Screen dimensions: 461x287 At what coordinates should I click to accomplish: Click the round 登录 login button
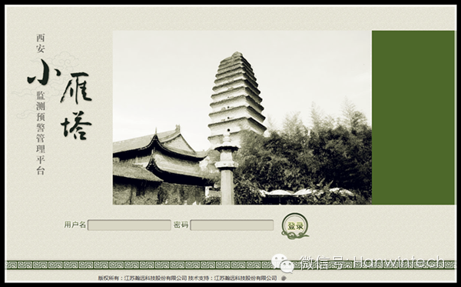[295, 226]
